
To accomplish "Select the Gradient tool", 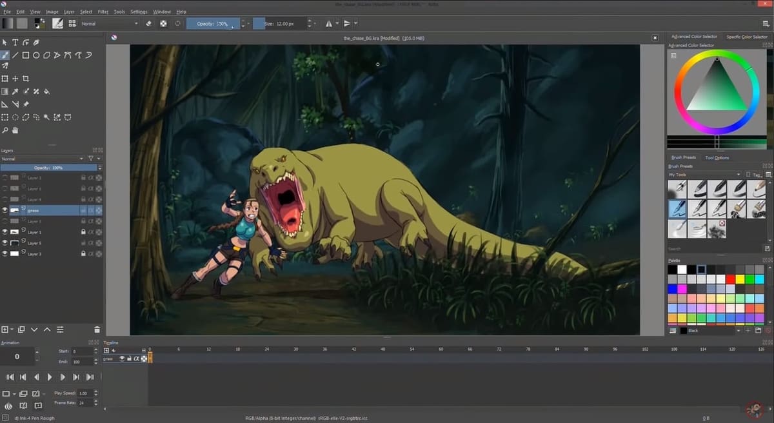I will [5, 91].
